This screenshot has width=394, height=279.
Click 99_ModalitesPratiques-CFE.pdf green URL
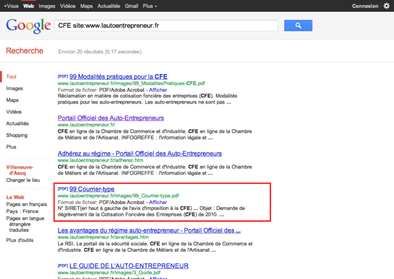[x=131, y=84]
